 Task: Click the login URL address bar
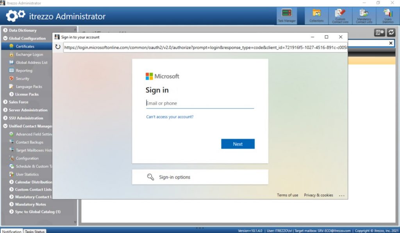pyautogui.click(x=205, y=47)
